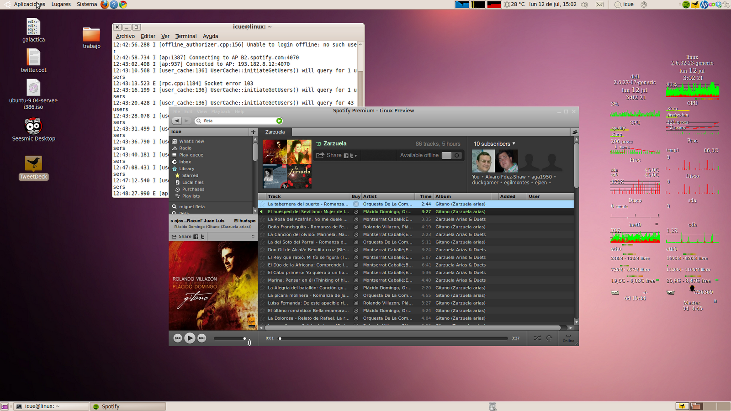The width and height of the screenshot is (731, 411).
Task: Open What's new in Spotify sidebar
Action: pyautogui.click(x=191, y=141)
